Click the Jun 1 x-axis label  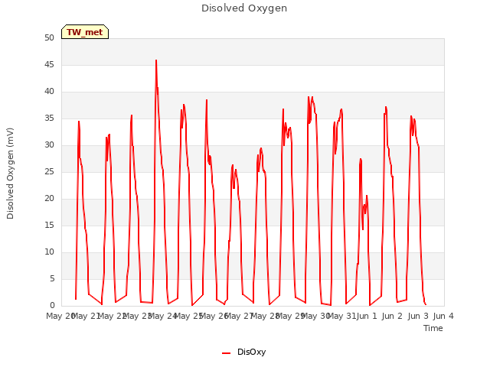tap(367, 316)
